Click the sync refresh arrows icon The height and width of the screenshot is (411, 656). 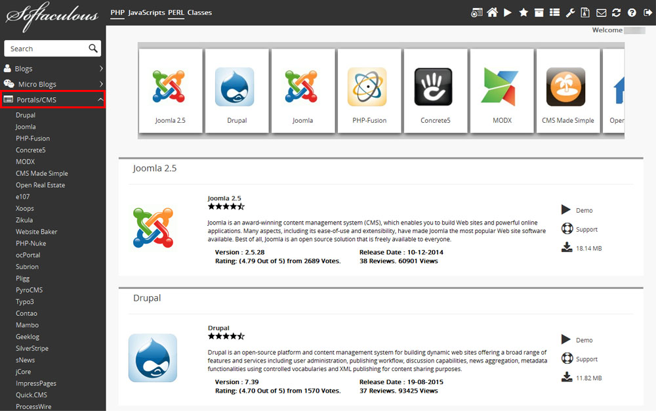pos(616,12)
